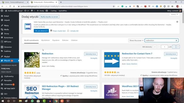The image size is (184, 103).
Task: Open the Słowo kluczowe dropdown
Action: click(136, 41)
